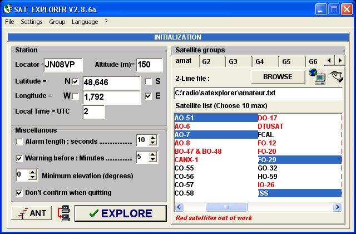Open the File menu
The height and width of the screenshot is (234, 356).
(9, 22)
